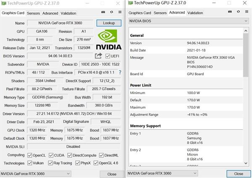Click GPU-Z app icon in left title bar
This screenshot has height=178, width=252.
tap(4, 3)
